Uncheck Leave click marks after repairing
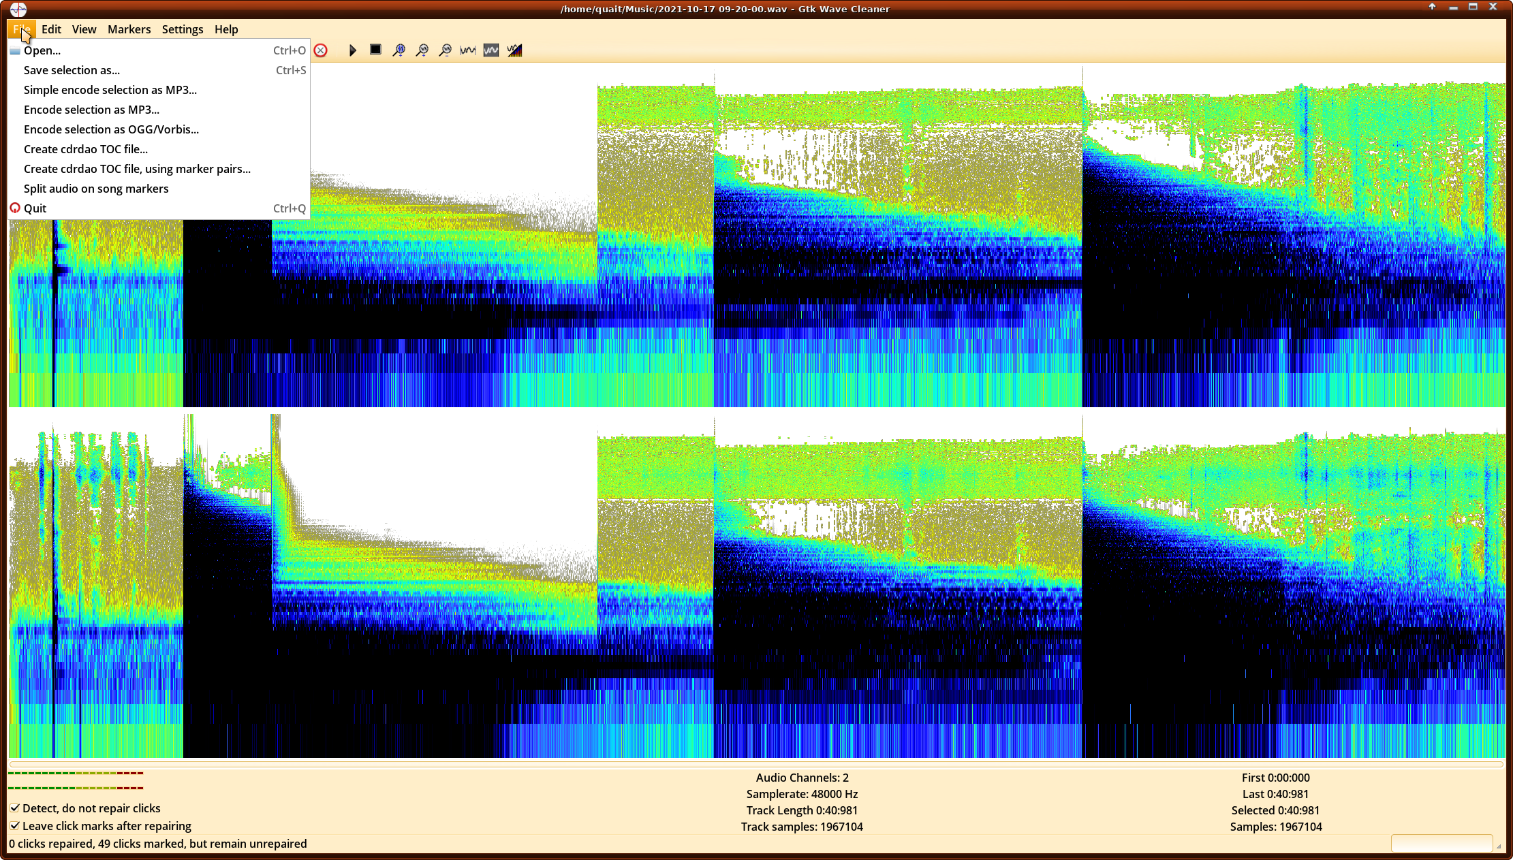 (x=15, y=826)
